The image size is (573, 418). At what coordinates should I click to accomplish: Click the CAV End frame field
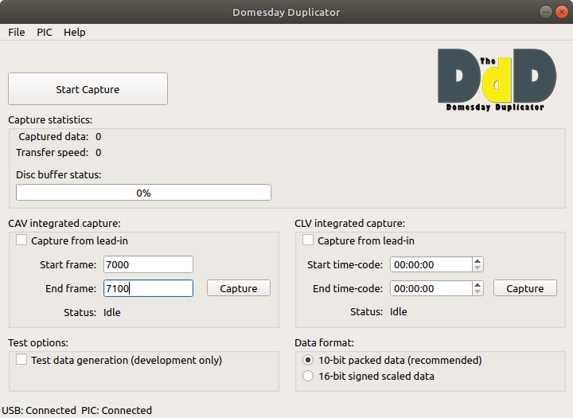tap(148, 288)
